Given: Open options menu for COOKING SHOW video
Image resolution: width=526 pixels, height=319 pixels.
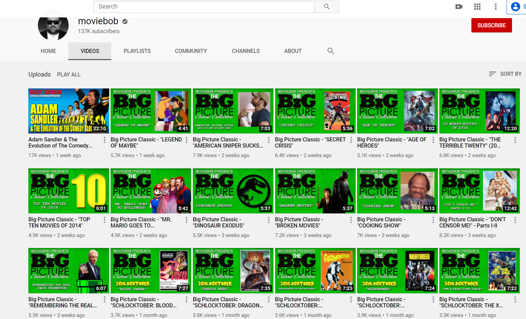Looking at the screenshot, I should [433, 220].
